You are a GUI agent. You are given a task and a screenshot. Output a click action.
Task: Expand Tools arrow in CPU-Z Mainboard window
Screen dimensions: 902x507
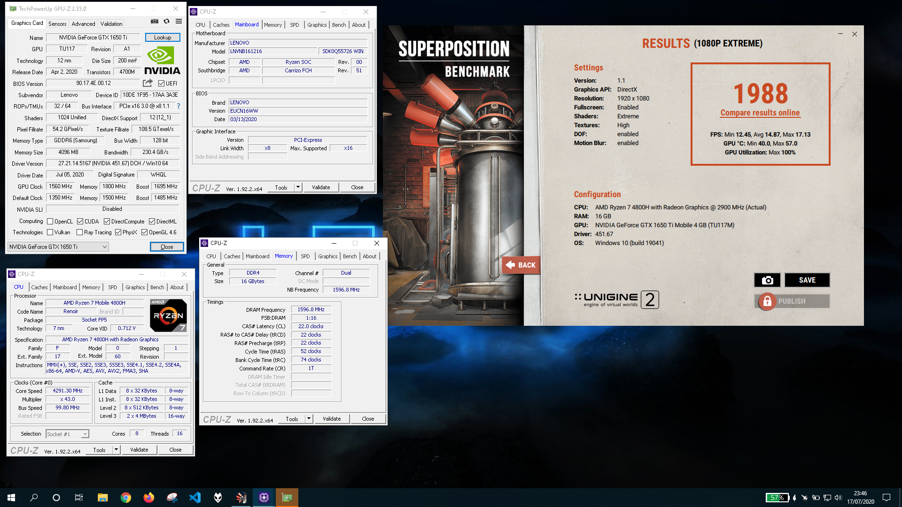[298, 187]
